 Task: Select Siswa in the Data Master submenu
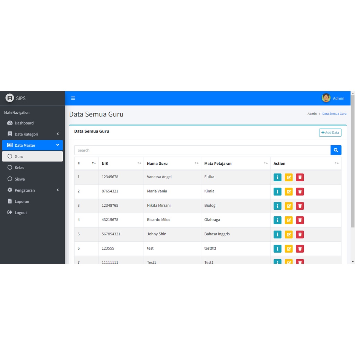20,179
